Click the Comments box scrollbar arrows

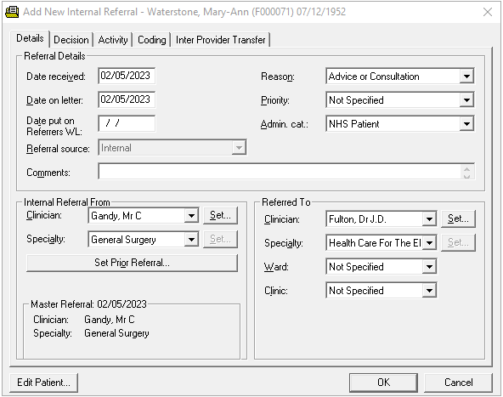(x=466, y=172)
